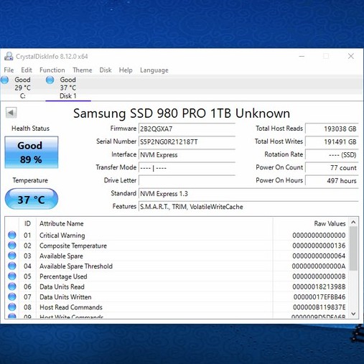Click raw value 0000000000064
The height and width of the screenshot is (364, 364).
319,256
